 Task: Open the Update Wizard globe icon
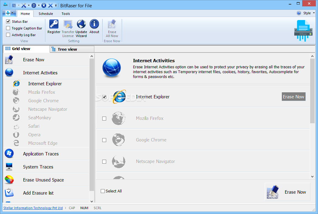coord(81,24)
